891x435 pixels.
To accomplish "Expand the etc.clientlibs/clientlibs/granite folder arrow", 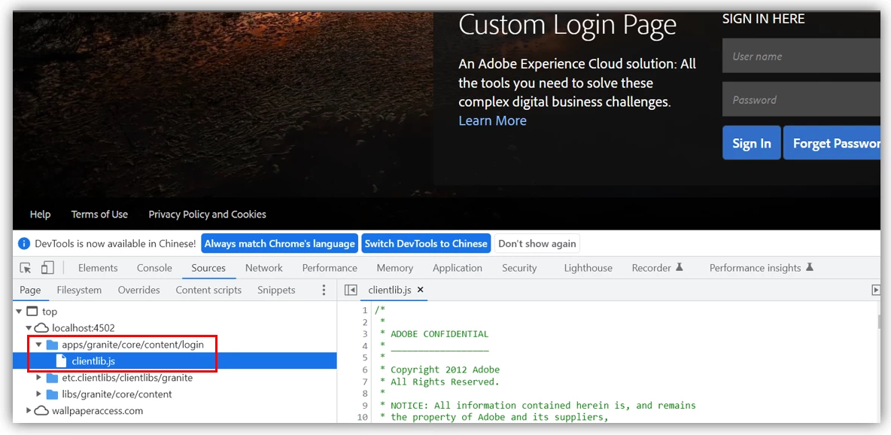I will coord(38,378).
